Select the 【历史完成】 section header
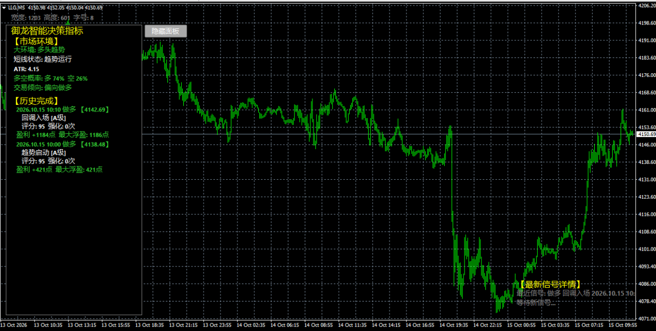 pyautogui.click(x=36, y=101)
